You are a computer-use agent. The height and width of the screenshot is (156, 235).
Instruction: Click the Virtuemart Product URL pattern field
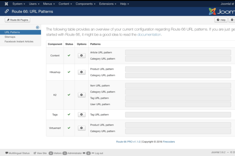tap(178, 125)
